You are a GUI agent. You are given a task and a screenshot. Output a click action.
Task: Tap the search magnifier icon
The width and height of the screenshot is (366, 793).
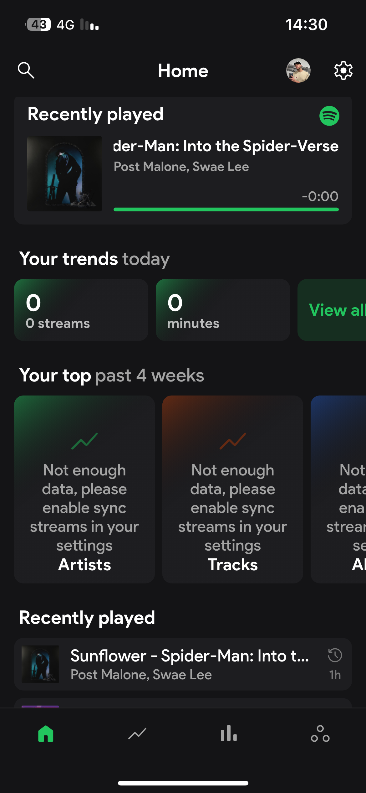(26, 70)
